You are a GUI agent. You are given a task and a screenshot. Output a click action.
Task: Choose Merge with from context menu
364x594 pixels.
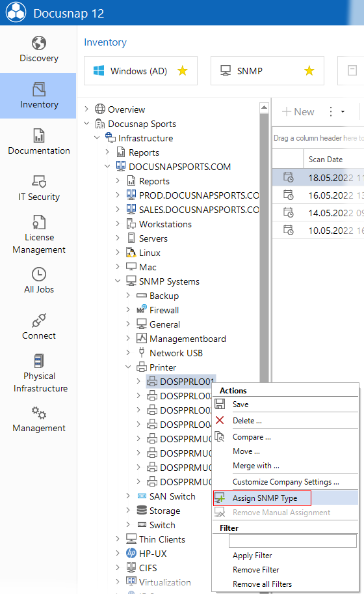(x=285, y=466)
